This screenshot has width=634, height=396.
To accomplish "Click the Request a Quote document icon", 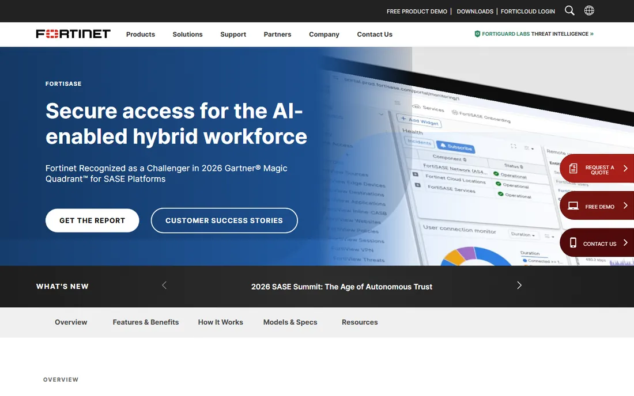I will click(x=573, y=168).
